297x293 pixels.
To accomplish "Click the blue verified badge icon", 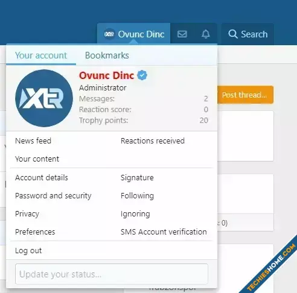I will [x=142, y=75].
